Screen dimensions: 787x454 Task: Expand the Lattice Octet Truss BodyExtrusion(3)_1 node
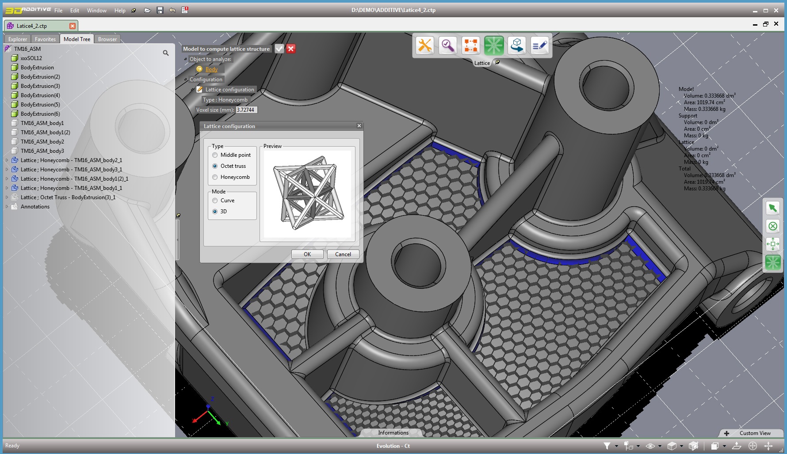pyautogui.click(x=7, y=197)
